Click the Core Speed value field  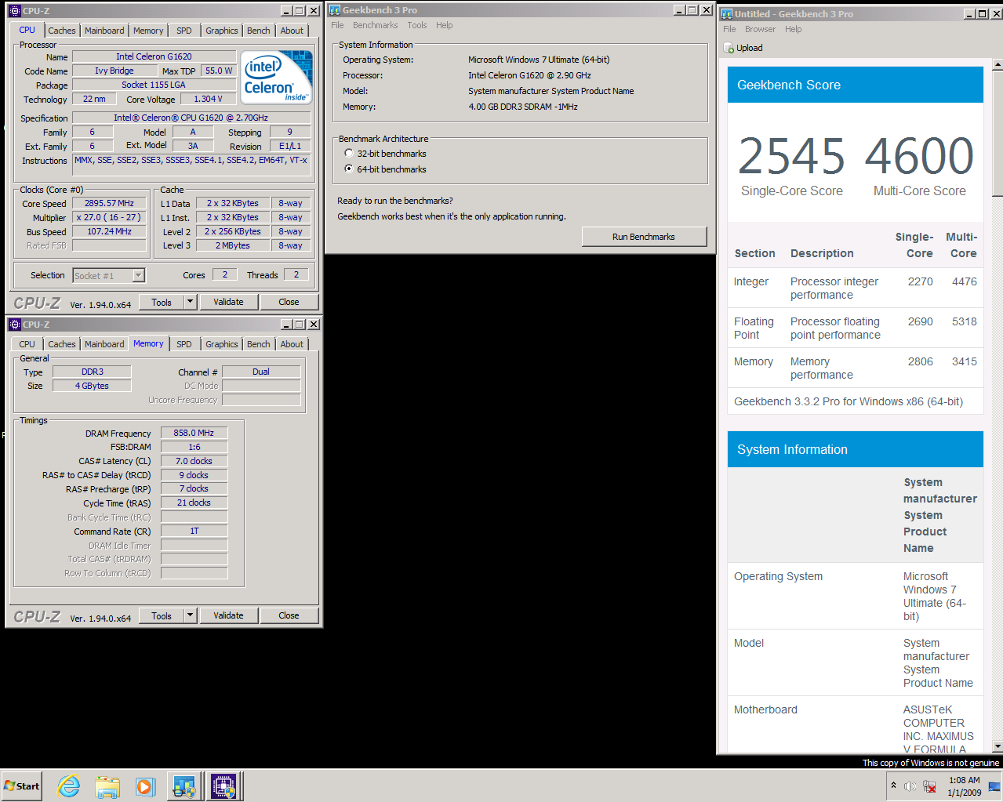(x=110, y=203)
